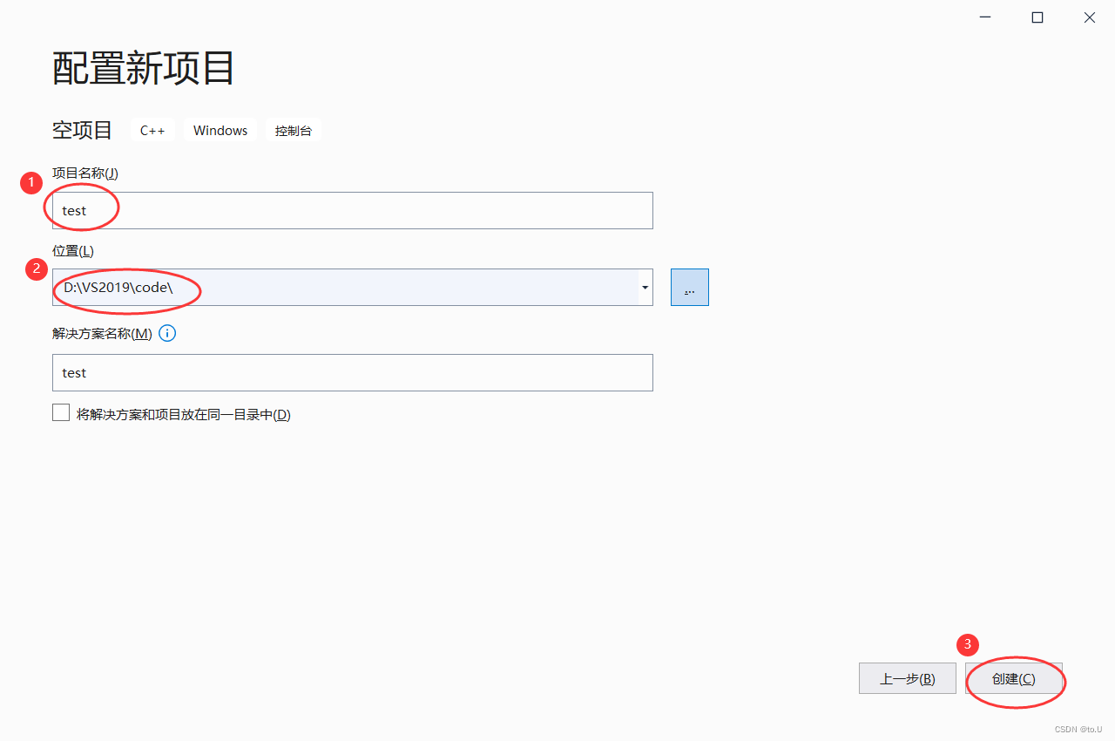Minimize the dialog window
Image resolution: width=1115 pixels, height=741 pixels.
985,17
